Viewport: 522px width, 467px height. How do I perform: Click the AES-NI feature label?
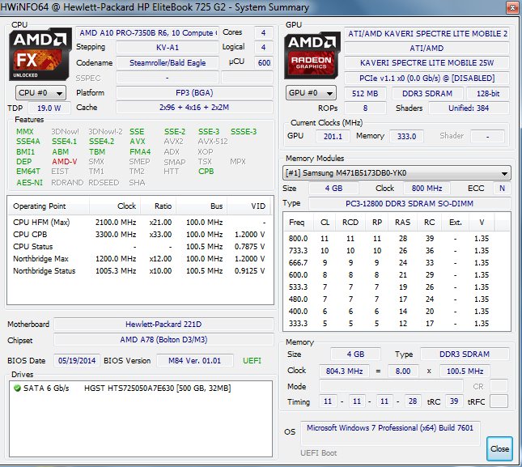[x=30, y=183]
